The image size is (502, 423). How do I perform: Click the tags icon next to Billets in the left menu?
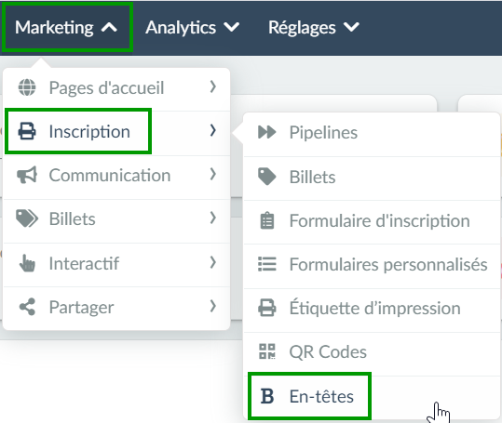point(27,218)
